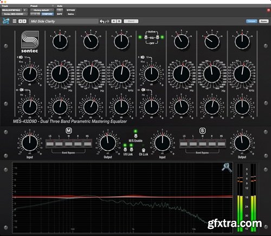The height and width of the screenshot is (236, 271).
Task: Toggle M channel M band bypass
Action: (x=69, y=144)
